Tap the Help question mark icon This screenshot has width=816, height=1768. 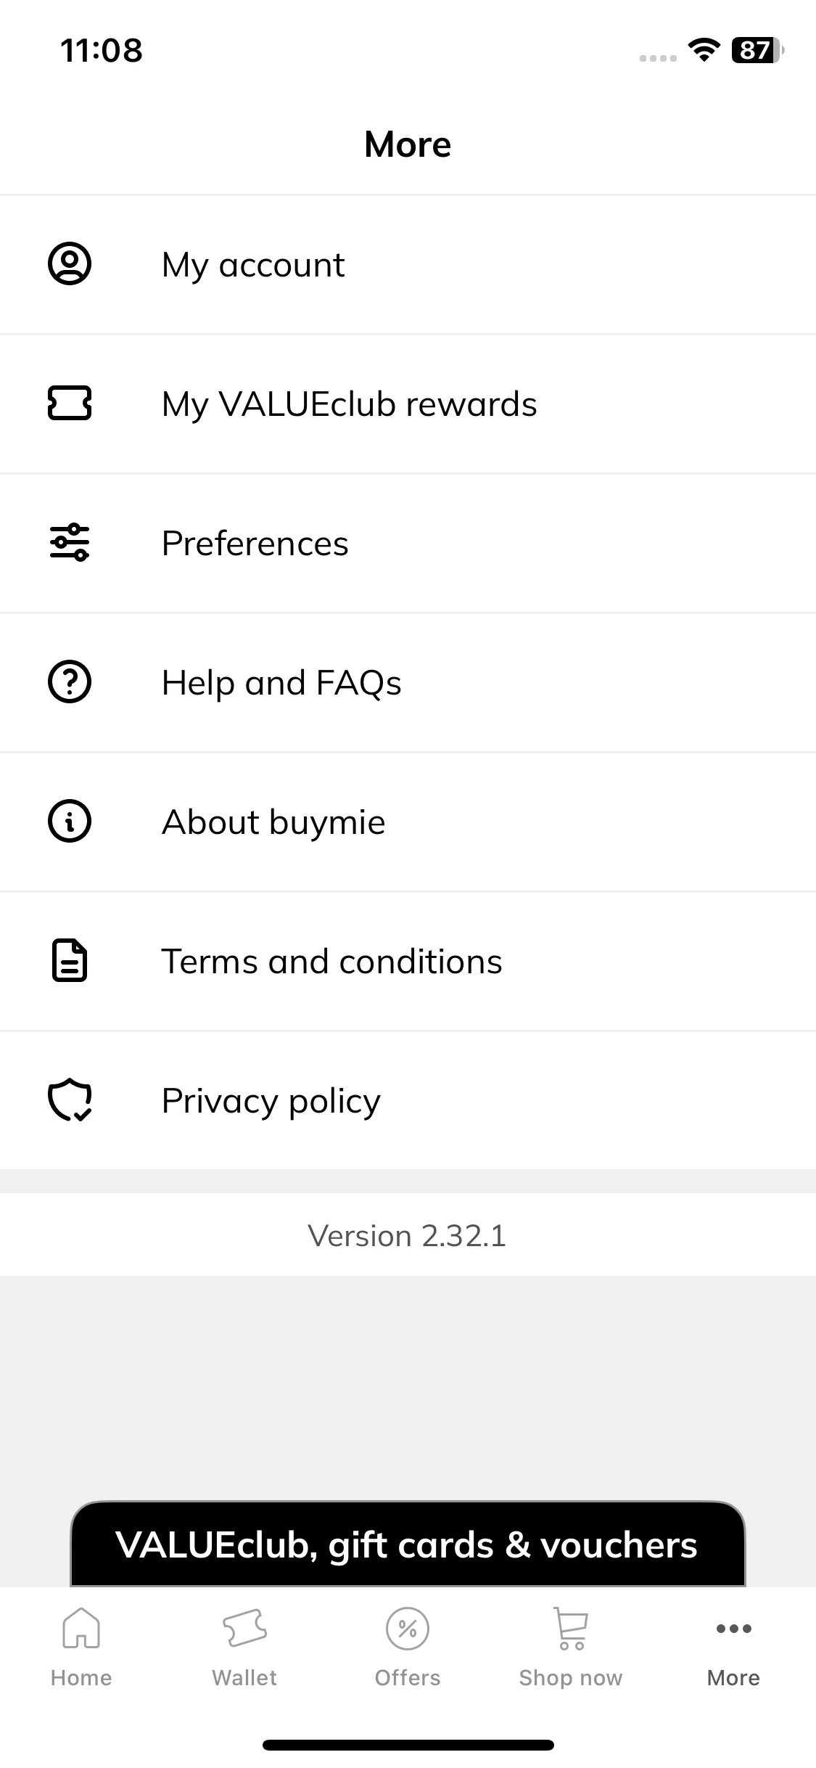[x=70, y=682]
